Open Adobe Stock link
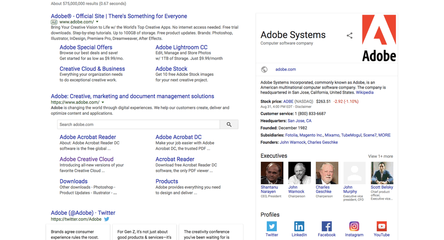The height and width of the screenshot is (240, 444). [x=171, y=69]
